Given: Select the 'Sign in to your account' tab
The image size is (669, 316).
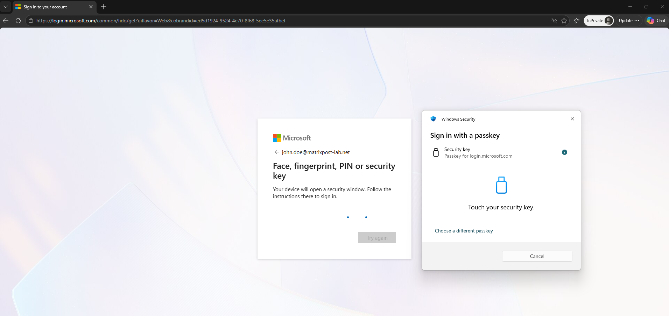Looking at the screenshot, I should [54, 7].
